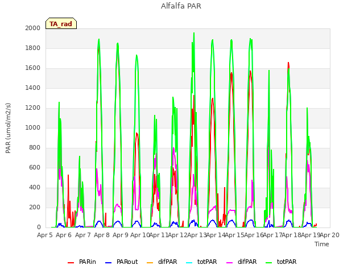Click the 1000 y-axis tick label
The width and height of the screenshot is (364, 273).
tap(33, 127)
